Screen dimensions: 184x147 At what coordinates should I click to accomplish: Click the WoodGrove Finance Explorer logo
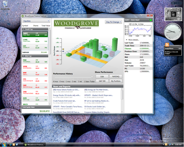(76, 24)
